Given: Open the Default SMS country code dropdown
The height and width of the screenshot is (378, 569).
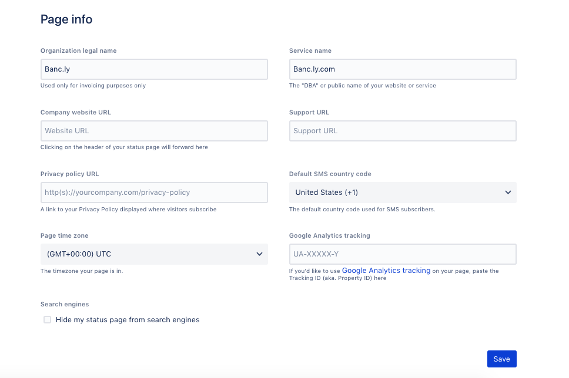Looking at the screenshot, I should click(402, 193).
